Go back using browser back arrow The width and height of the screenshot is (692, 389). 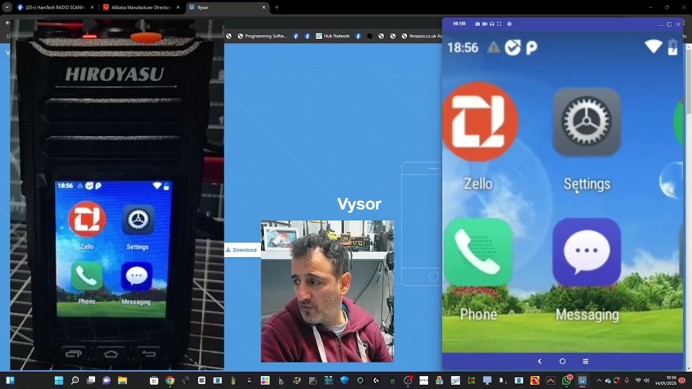pyautogui.click(x=8, y=23)
